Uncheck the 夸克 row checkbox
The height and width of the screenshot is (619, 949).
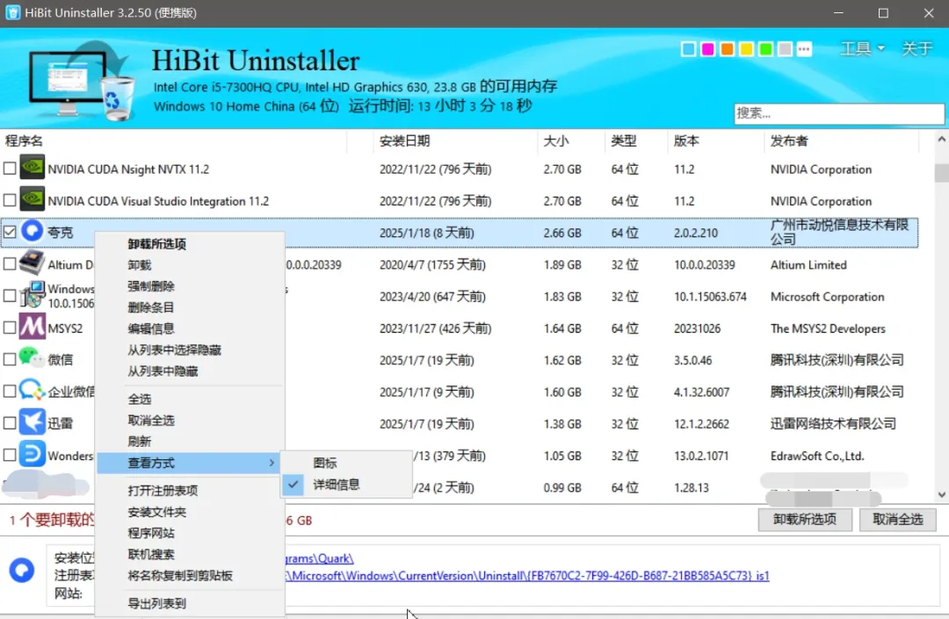tap(10, 232)
